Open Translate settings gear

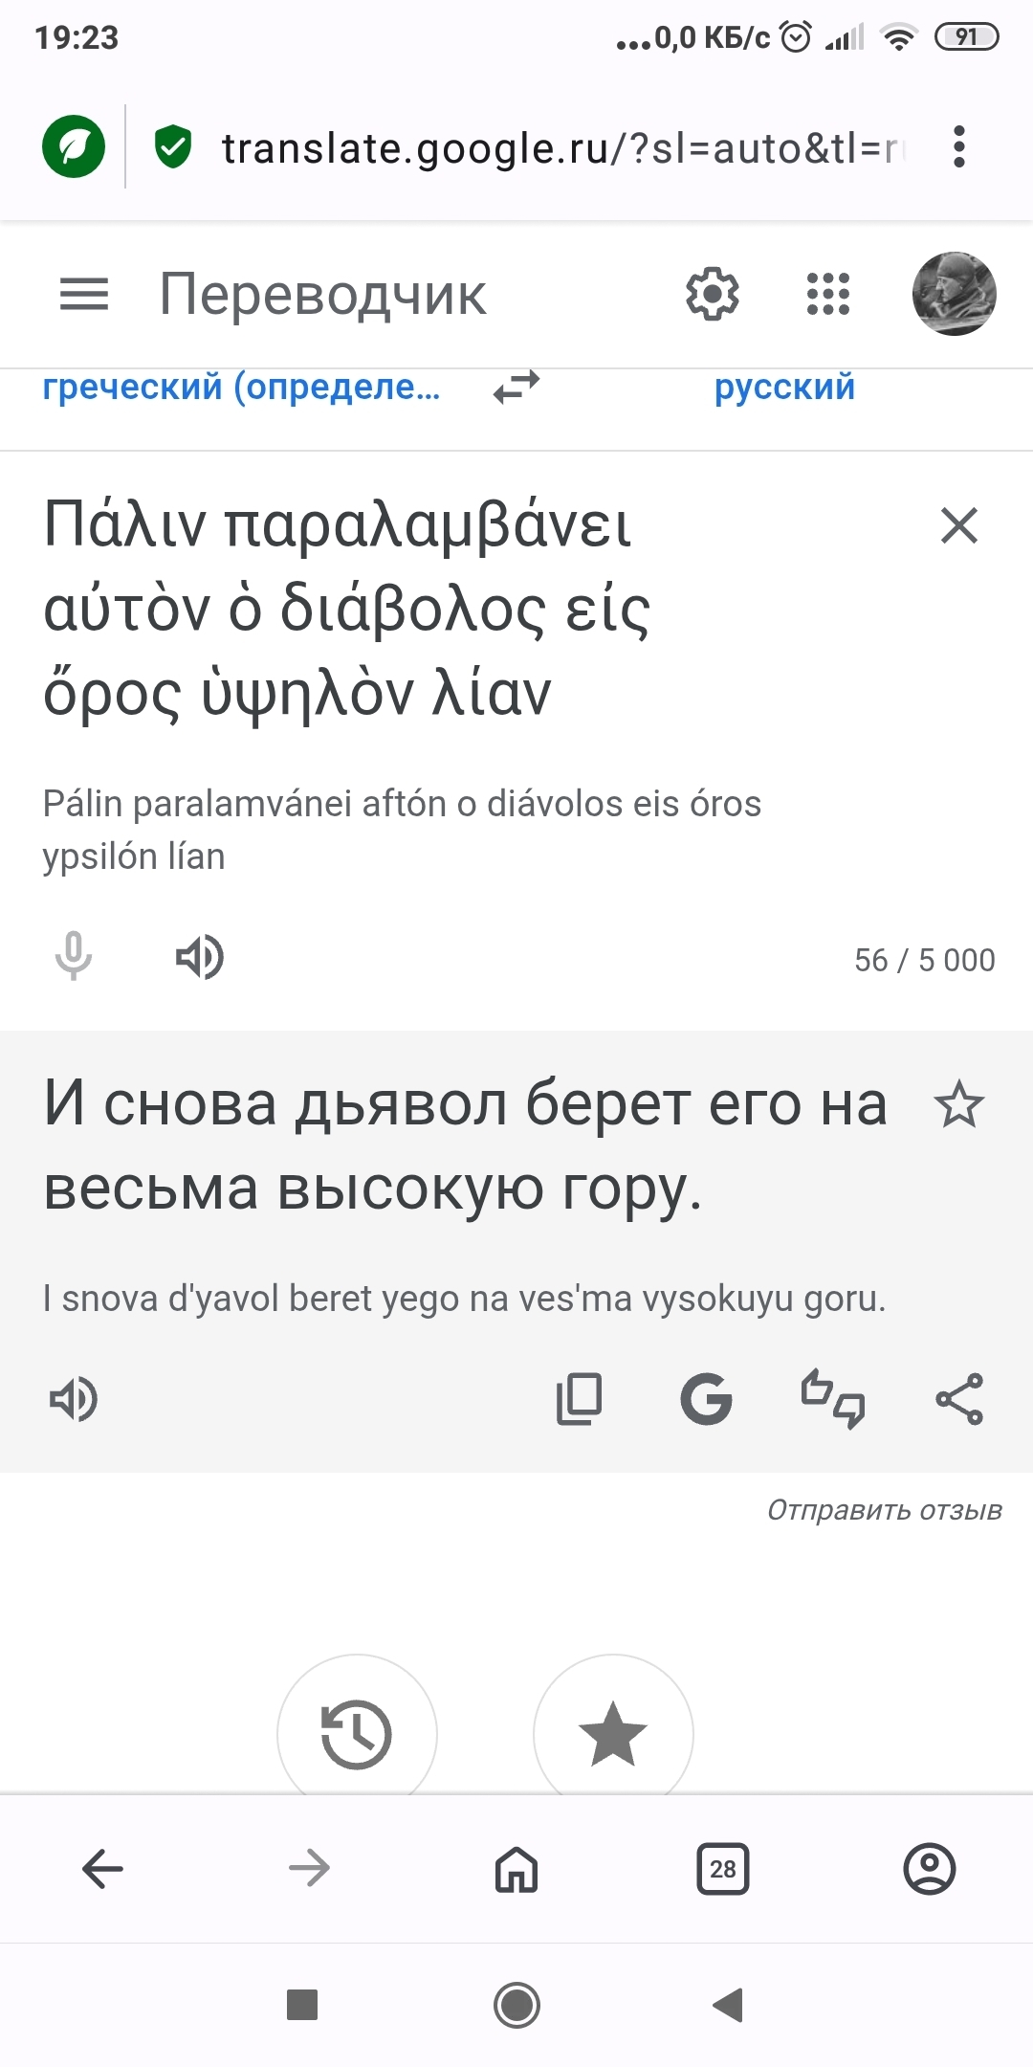click(x=713, y=294)
